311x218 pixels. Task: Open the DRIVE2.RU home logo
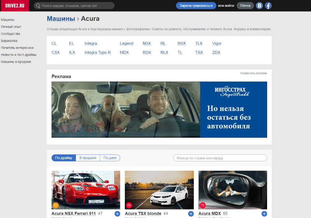(15, 5)
